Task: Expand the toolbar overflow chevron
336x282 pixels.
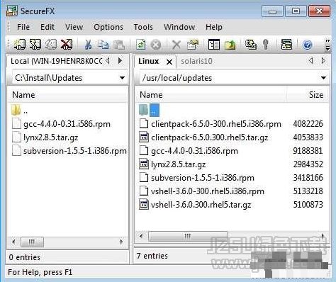Action: [327, 45]
